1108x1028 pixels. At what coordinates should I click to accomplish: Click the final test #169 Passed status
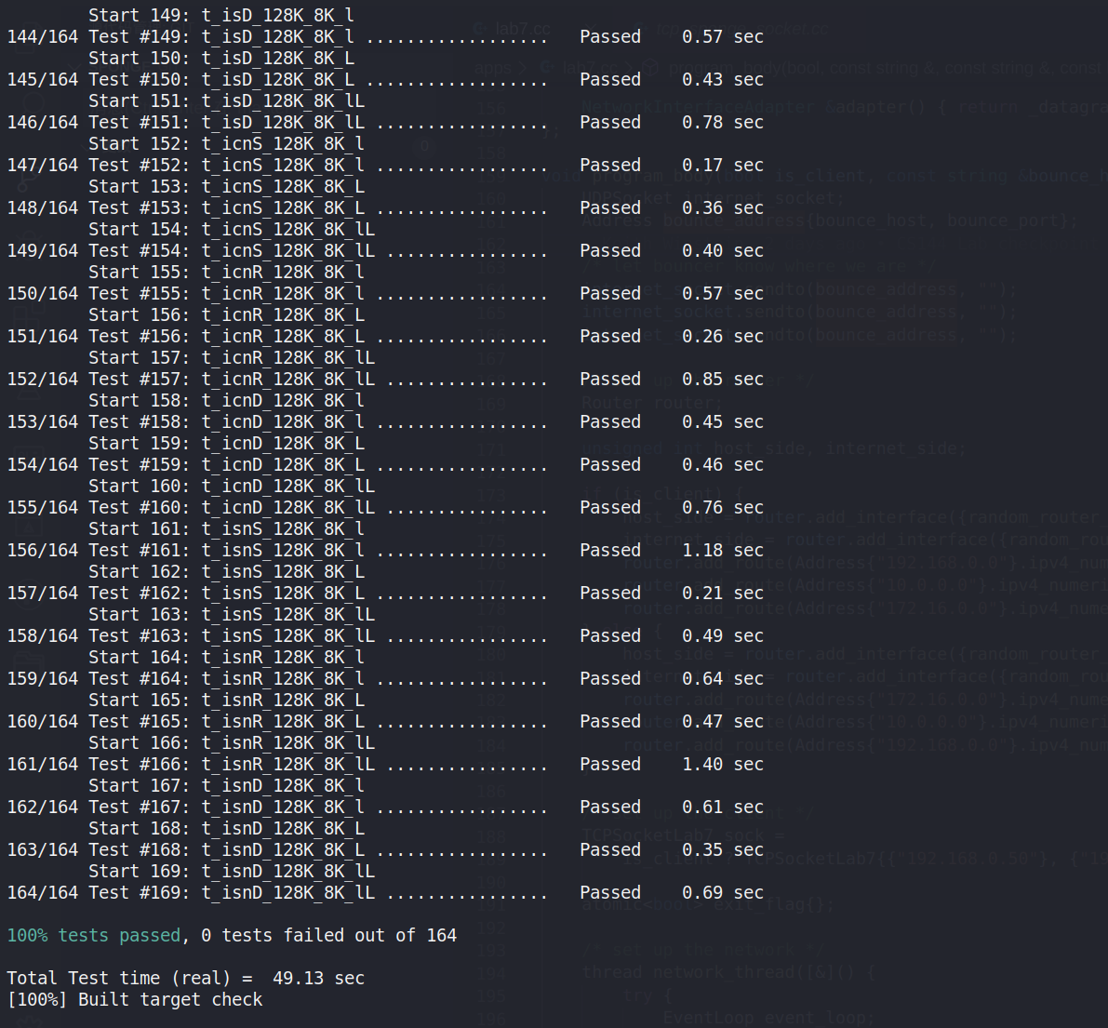[609, 893]
